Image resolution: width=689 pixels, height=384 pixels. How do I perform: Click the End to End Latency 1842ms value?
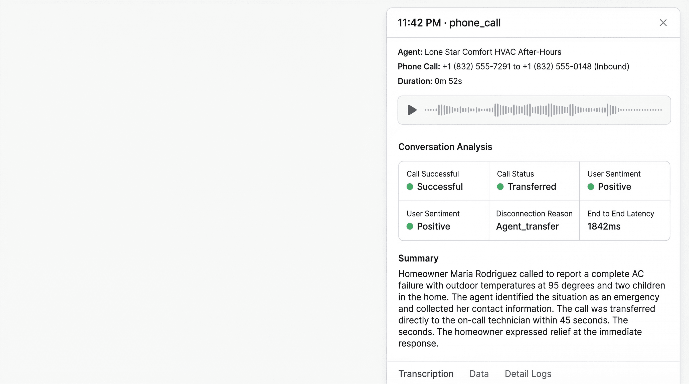(604, 226)
